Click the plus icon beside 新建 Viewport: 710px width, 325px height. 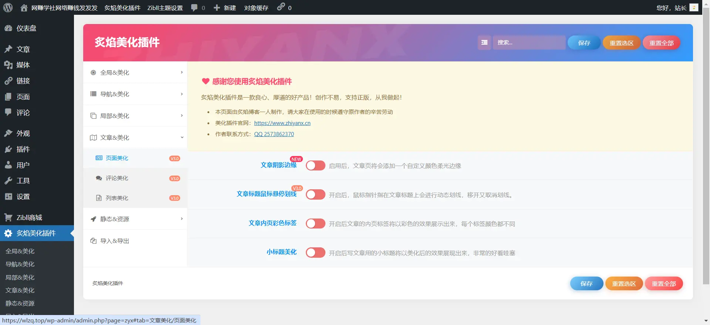coord(217,8)
